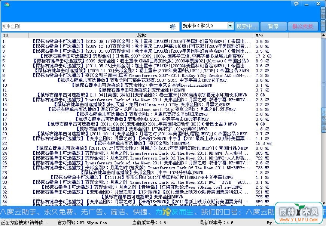Viewport: 326px width, 226px height.
Task: Select row 19 变形金刚3.[中英双字.1024分辨率]RMVB
Action: tap(161, 129)
